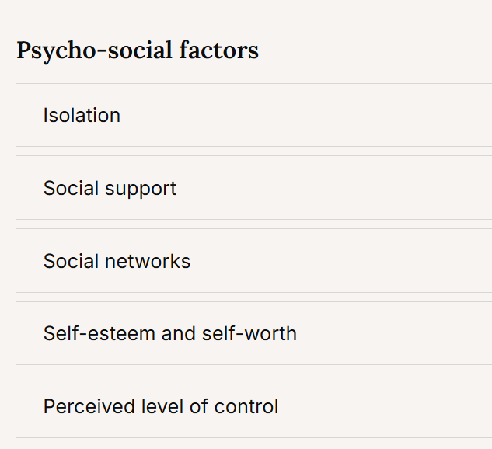Open the Social networks accordion panel

click(254, 260)
